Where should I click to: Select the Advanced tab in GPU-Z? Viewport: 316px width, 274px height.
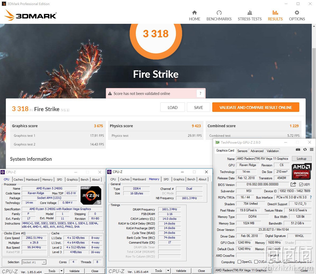[257, 151]
